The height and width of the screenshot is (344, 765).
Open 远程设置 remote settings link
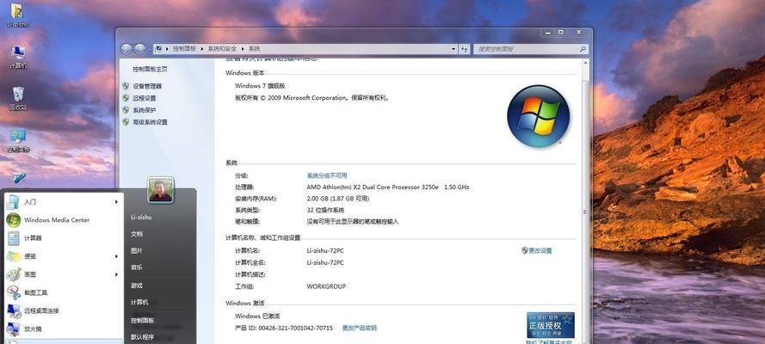(x=144, y=98)
